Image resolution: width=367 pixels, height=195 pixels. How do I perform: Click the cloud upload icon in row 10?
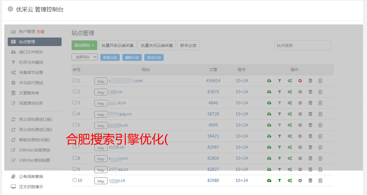tap(269, 181)
